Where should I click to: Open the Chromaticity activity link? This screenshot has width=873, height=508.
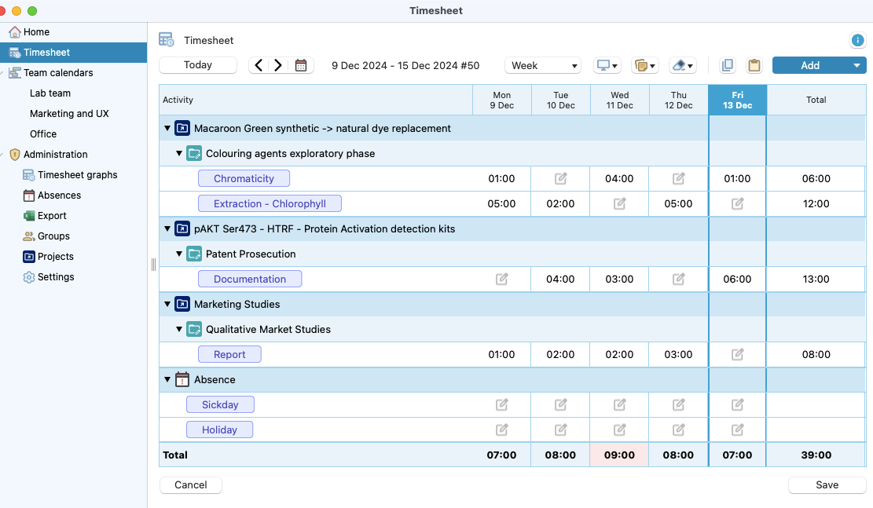244,178
